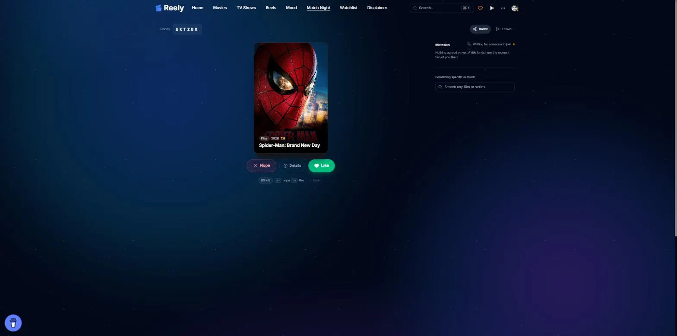Focus the top Search box

coord(441,8)
